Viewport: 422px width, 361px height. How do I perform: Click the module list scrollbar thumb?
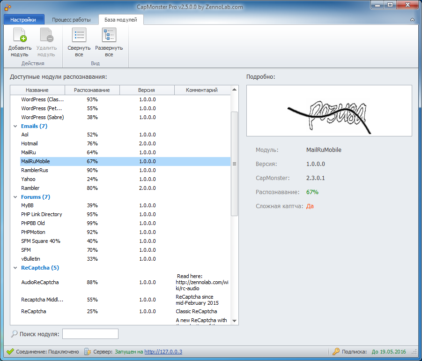(234, 164)
